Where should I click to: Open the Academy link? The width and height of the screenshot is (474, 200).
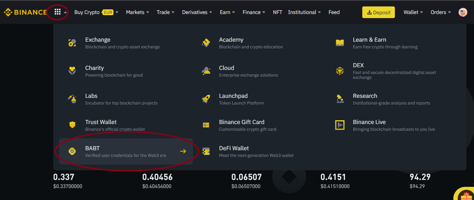231,40
